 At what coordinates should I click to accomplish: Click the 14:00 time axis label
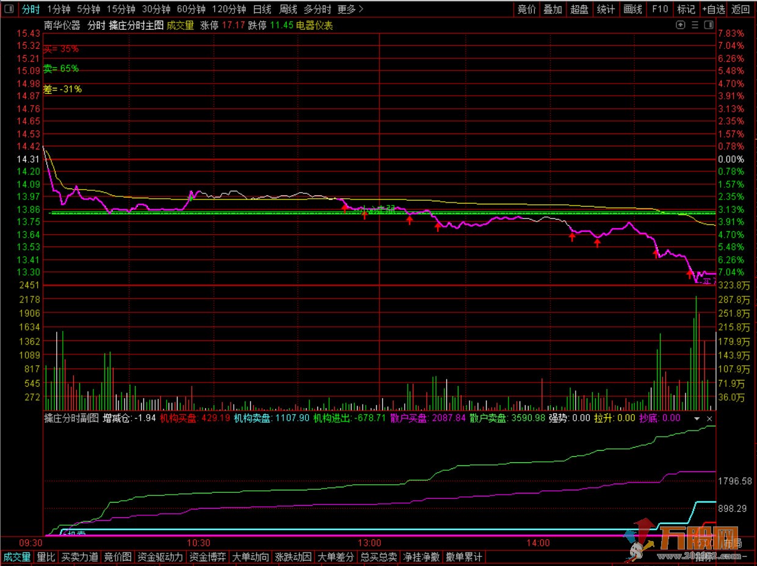tap(538, 543)
